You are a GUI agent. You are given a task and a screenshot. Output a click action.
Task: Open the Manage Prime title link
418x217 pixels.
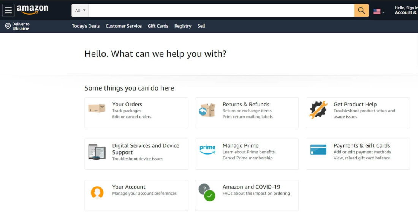pyautogui.click(x=241, y=145)
